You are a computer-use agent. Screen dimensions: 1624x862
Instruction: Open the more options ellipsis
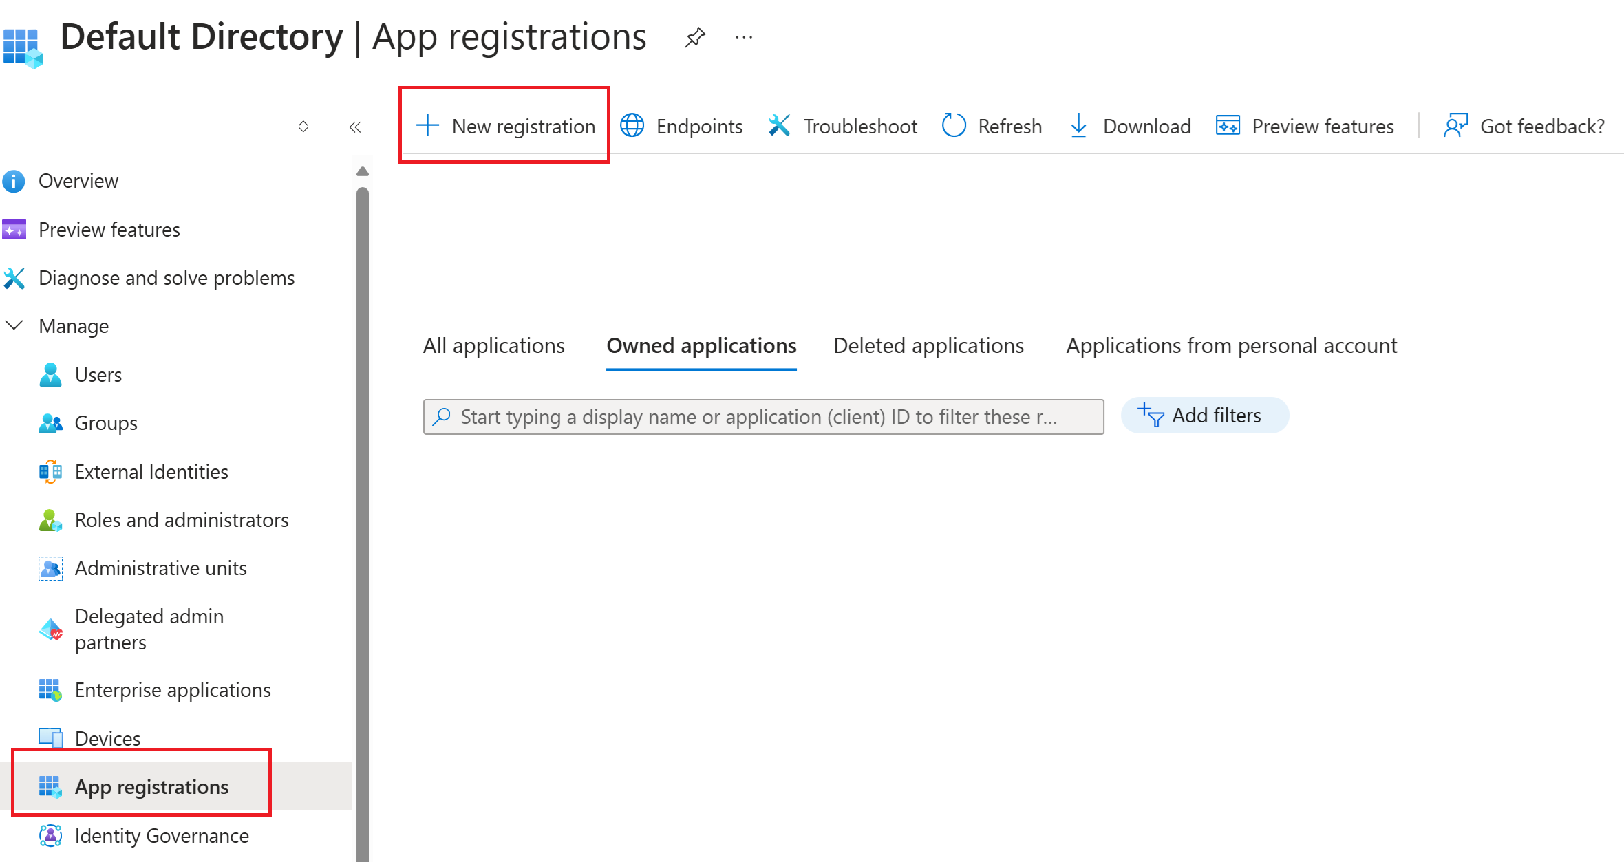pyautogui.click(x=744, y=37)
